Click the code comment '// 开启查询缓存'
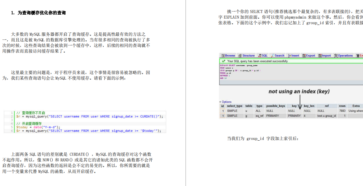 29,123
